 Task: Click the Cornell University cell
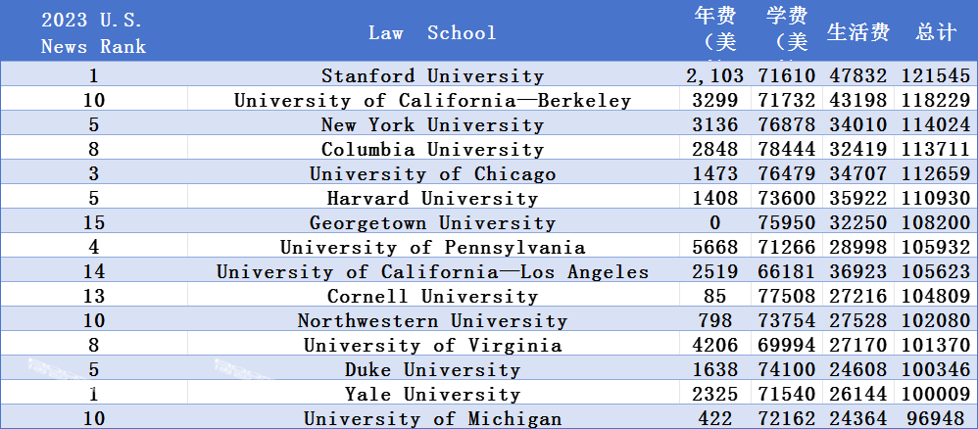click(433, 296)
